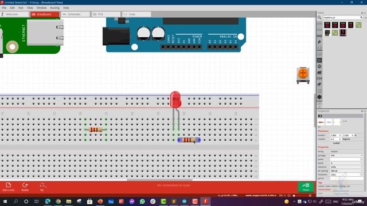Open the Routing menu

click(x=55, y=7)
